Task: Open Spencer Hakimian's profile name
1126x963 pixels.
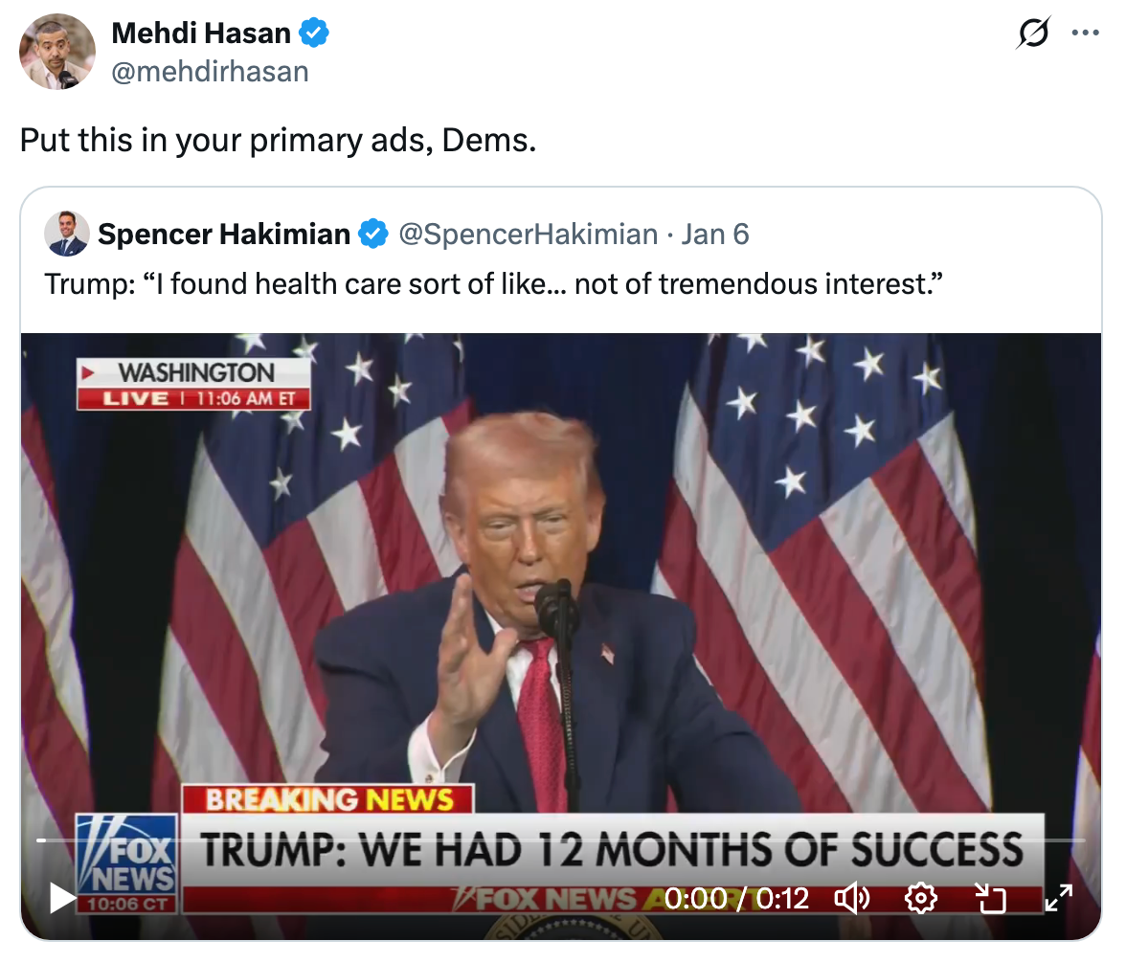Action: [223, 233]
